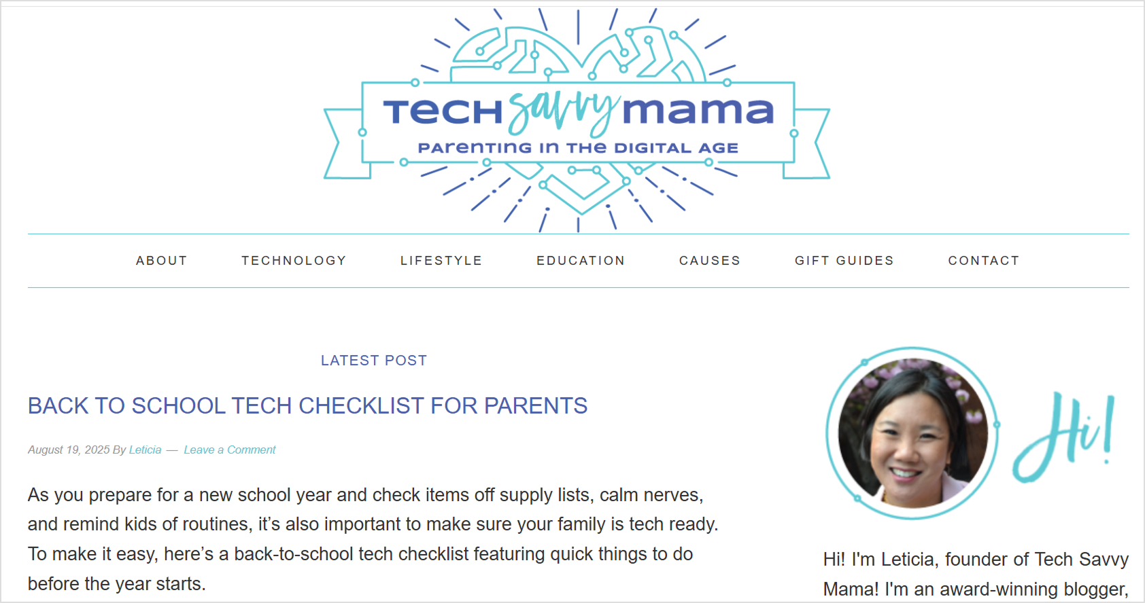
Task: Select the Education nav link
Action: pos(581,261)
